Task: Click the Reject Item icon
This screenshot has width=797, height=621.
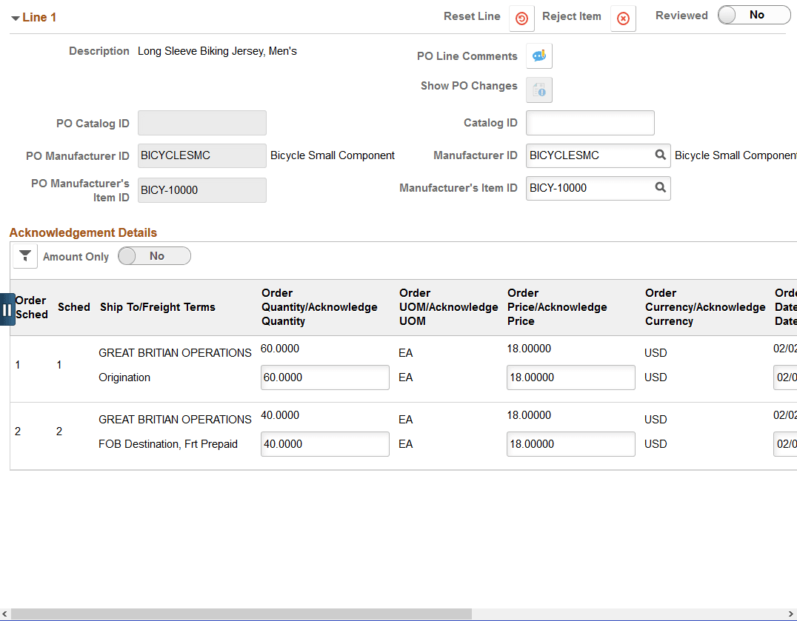Action: click(623, 19)
